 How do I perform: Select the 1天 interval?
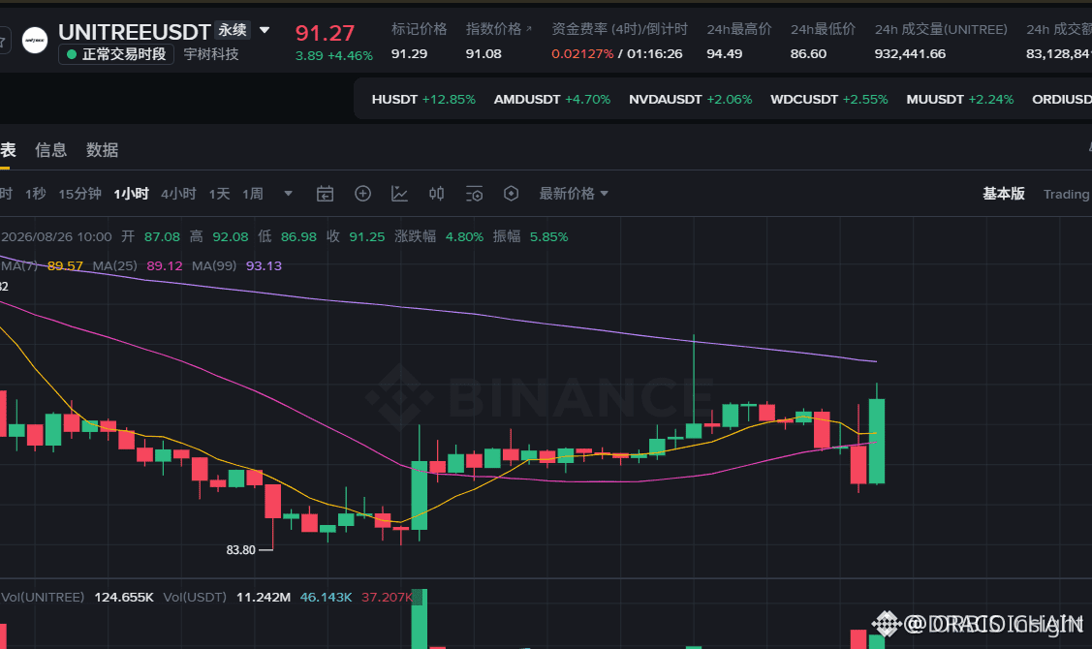coord(219,194)
